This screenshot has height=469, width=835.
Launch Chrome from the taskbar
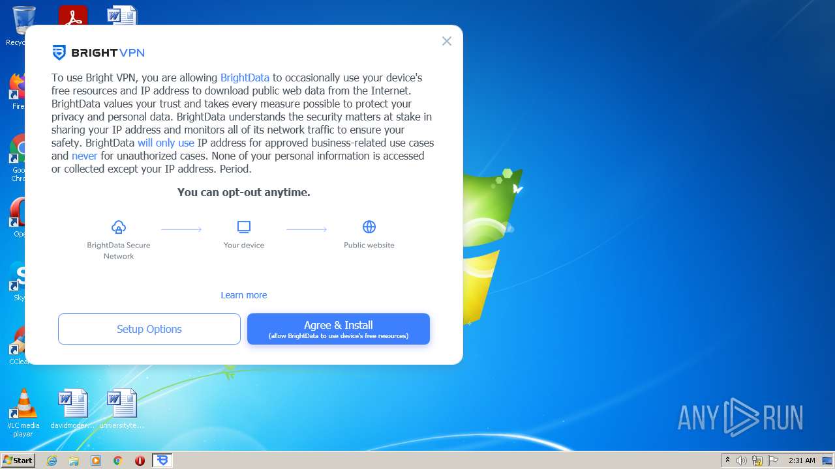tap(118, 461)
